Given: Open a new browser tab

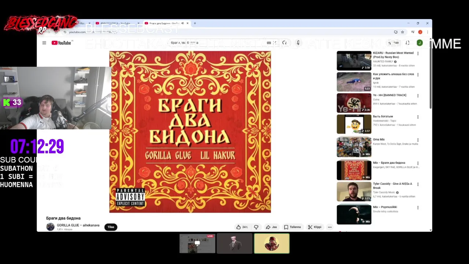Looking at the screenshot, I should coord(195,23).
